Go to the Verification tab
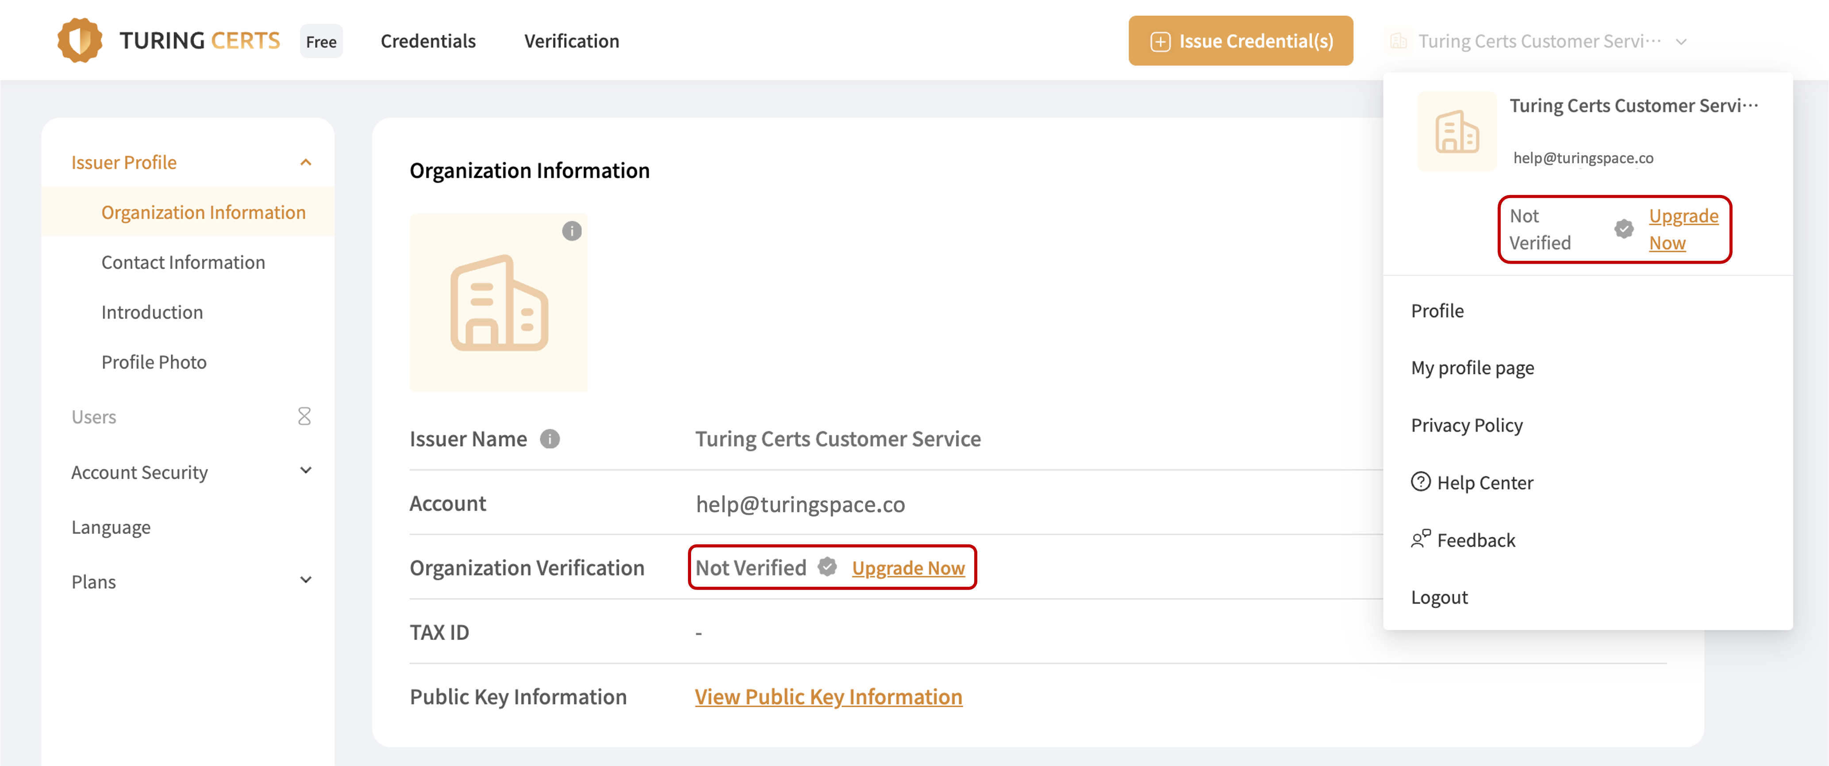1829x766 pixels. pos(572,41)
